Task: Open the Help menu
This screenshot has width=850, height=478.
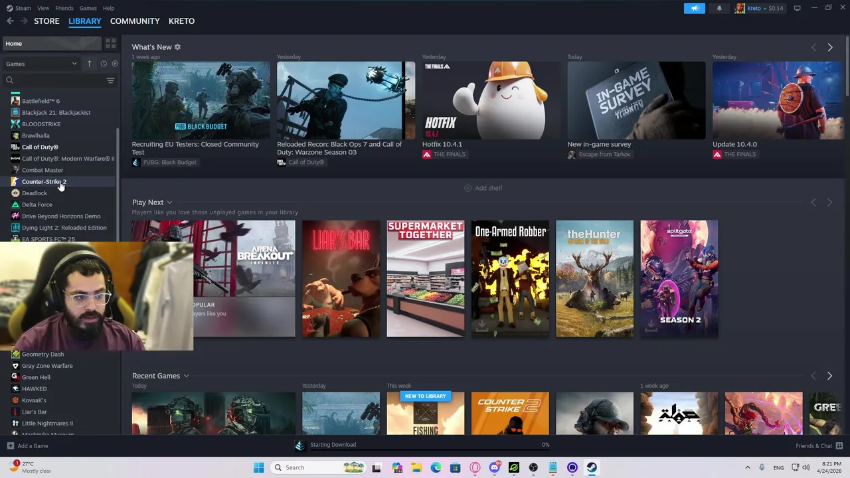Action: tap(108, 8)
